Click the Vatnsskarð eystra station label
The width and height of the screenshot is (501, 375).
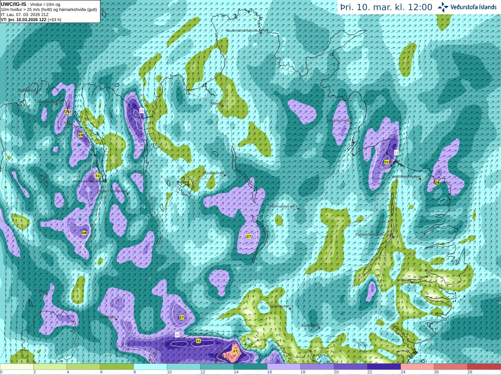[x=406, y=177]
